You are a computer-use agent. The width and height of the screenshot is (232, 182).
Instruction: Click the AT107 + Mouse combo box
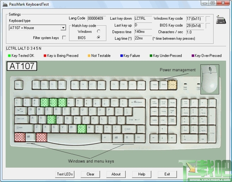(x=37, y=28)
